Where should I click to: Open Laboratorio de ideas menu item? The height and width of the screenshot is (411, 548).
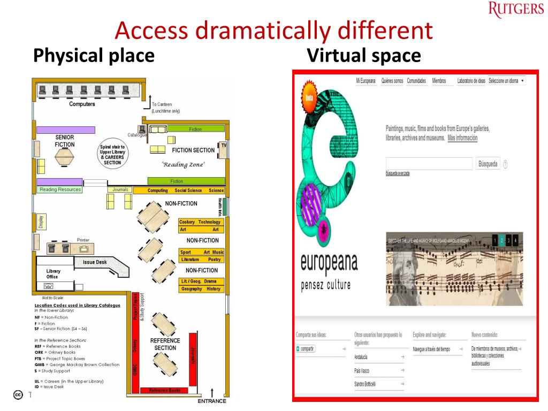coord(471,81)
